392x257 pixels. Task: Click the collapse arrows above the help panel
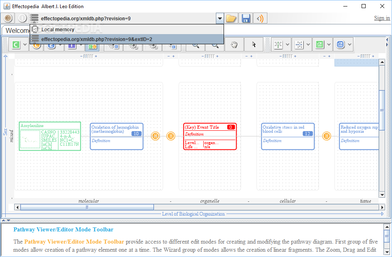tap(6, 220)
